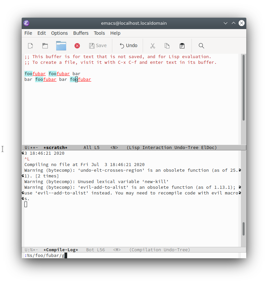Click the Paste clipboard icon
Screen dimensions: 268x284
tap(182, 46)
